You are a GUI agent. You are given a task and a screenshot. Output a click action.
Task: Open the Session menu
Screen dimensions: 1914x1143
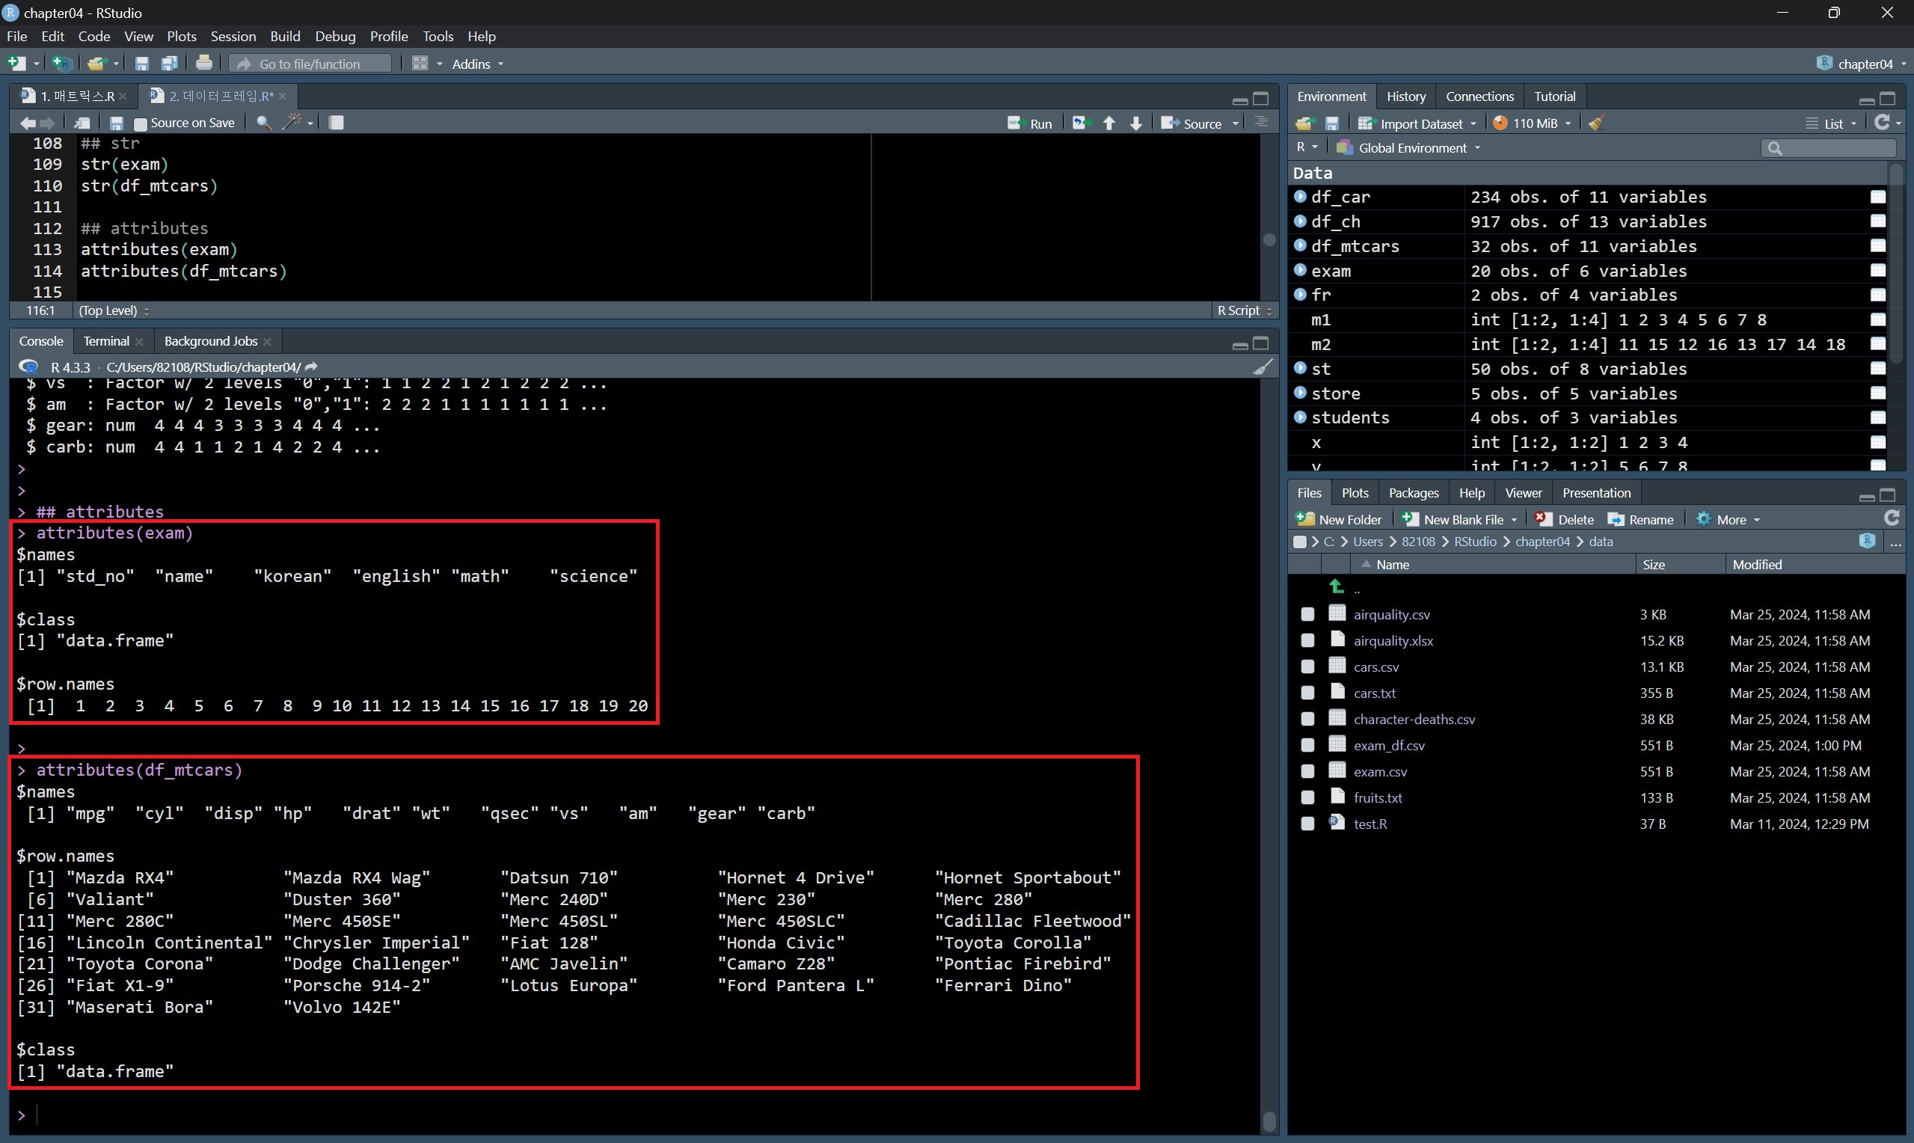point(233,36)
